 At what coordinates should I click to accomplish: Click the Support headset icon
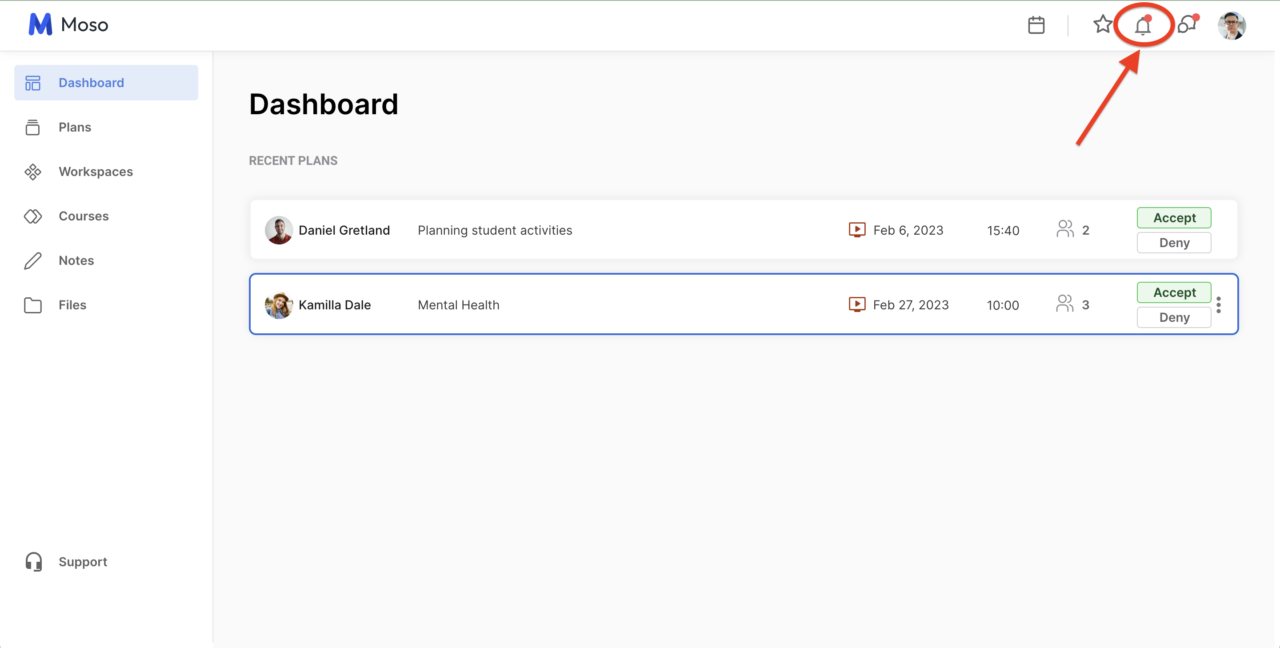pos(33,561)
